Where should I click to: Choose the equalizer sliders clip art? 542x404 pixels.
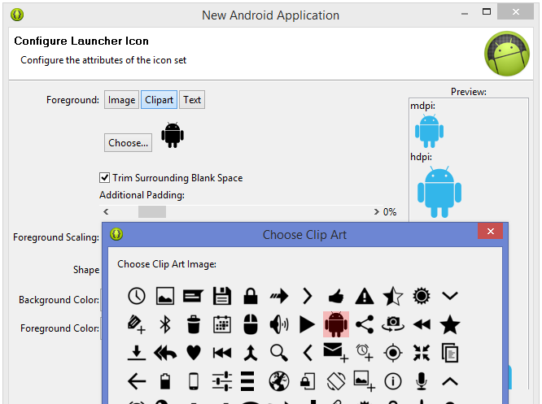(x=222, y=381)
